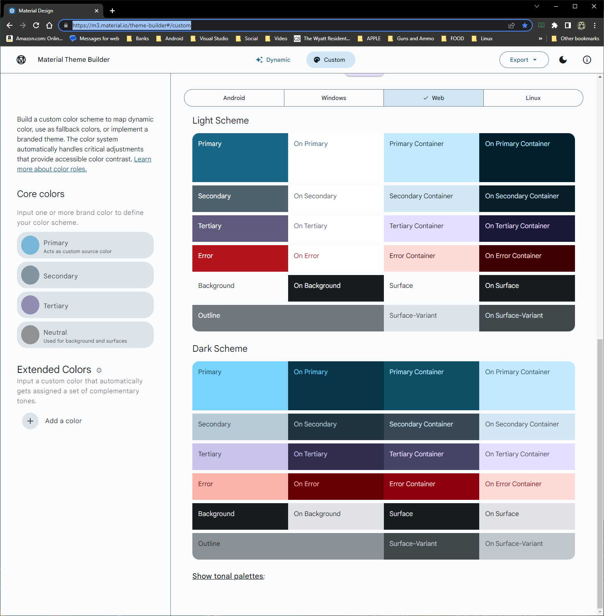The width and height of the screenshot is (604, 616).
Task: Open the Secondary core color picker
Action: 85,275
